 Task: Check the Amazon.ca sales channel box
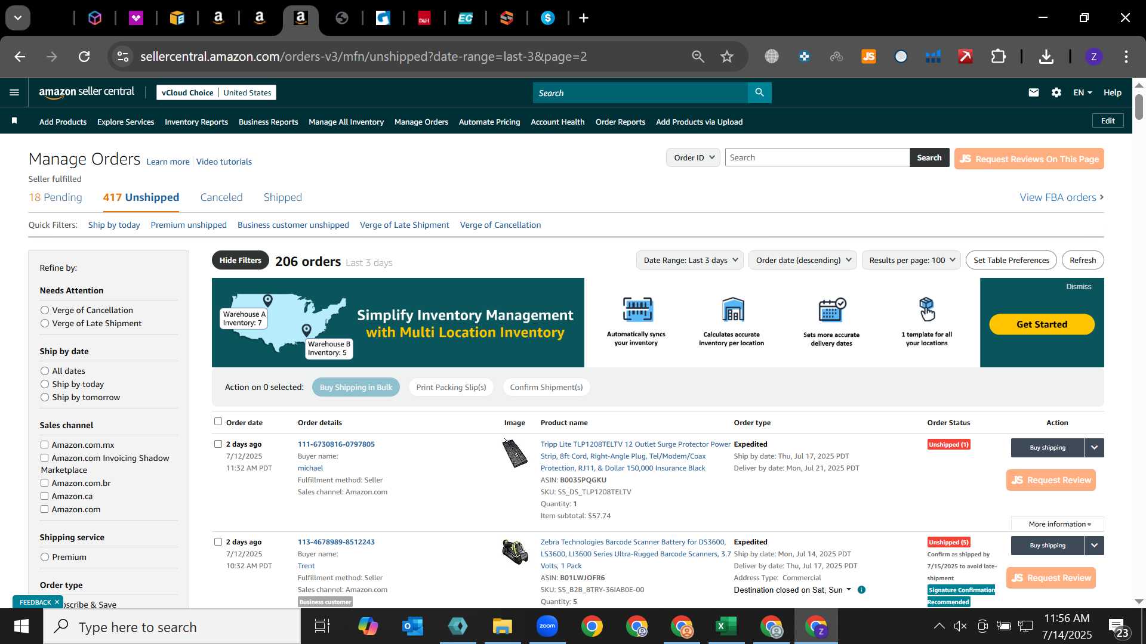[44, 496]
